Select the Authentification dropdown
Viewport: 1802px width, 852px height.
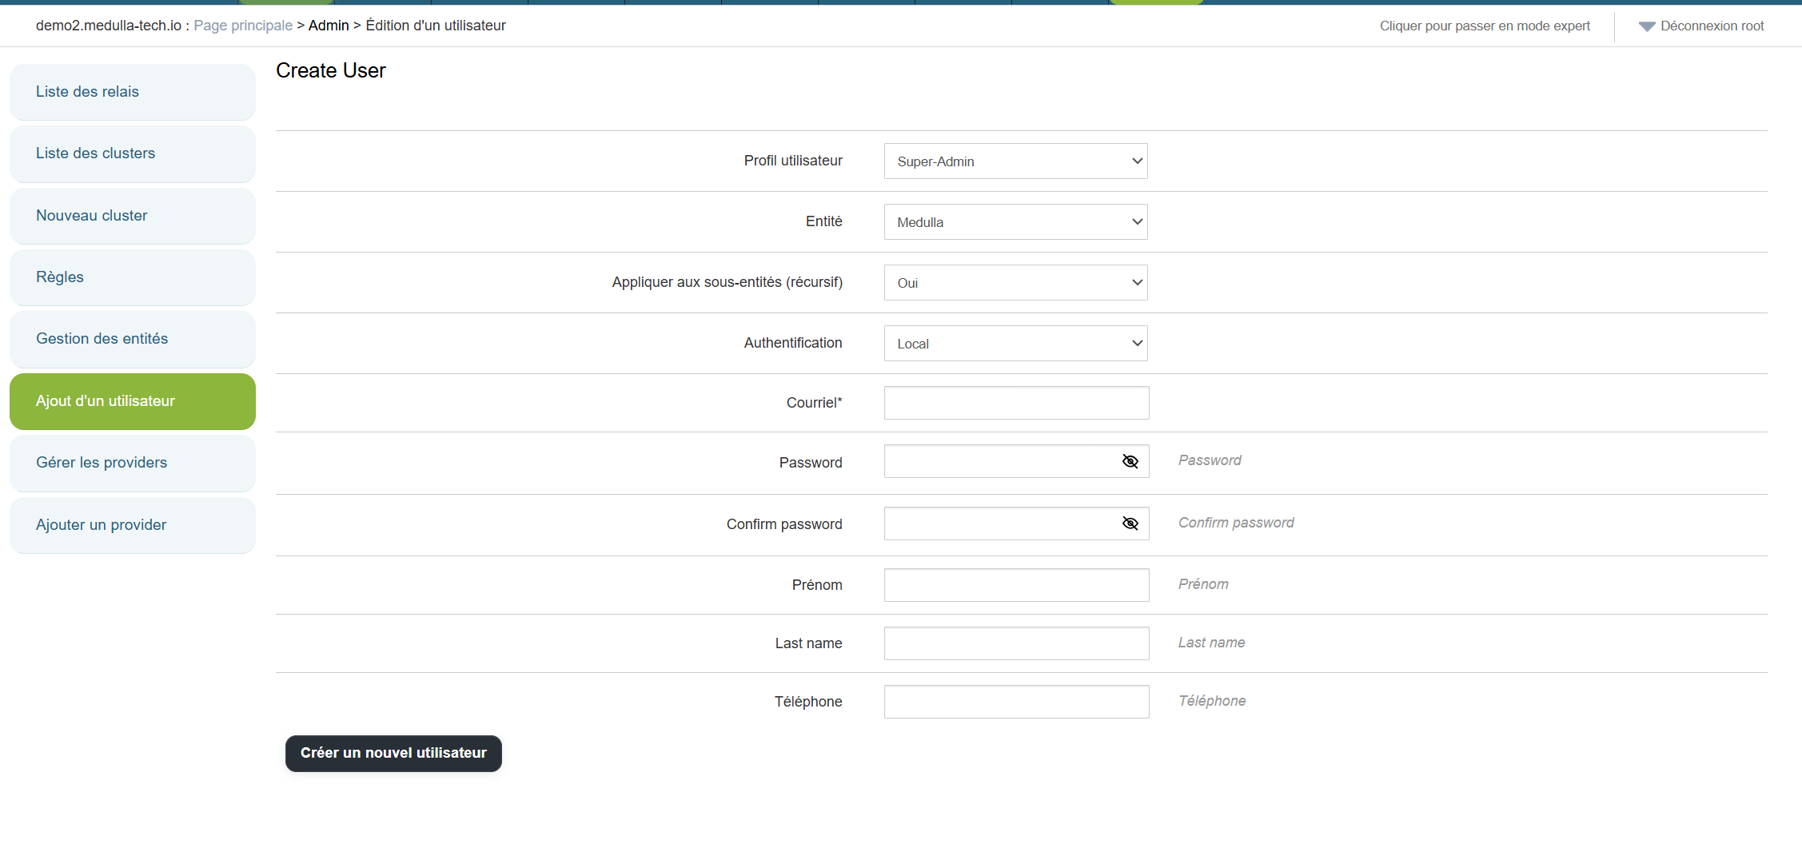coord(1015,344)
